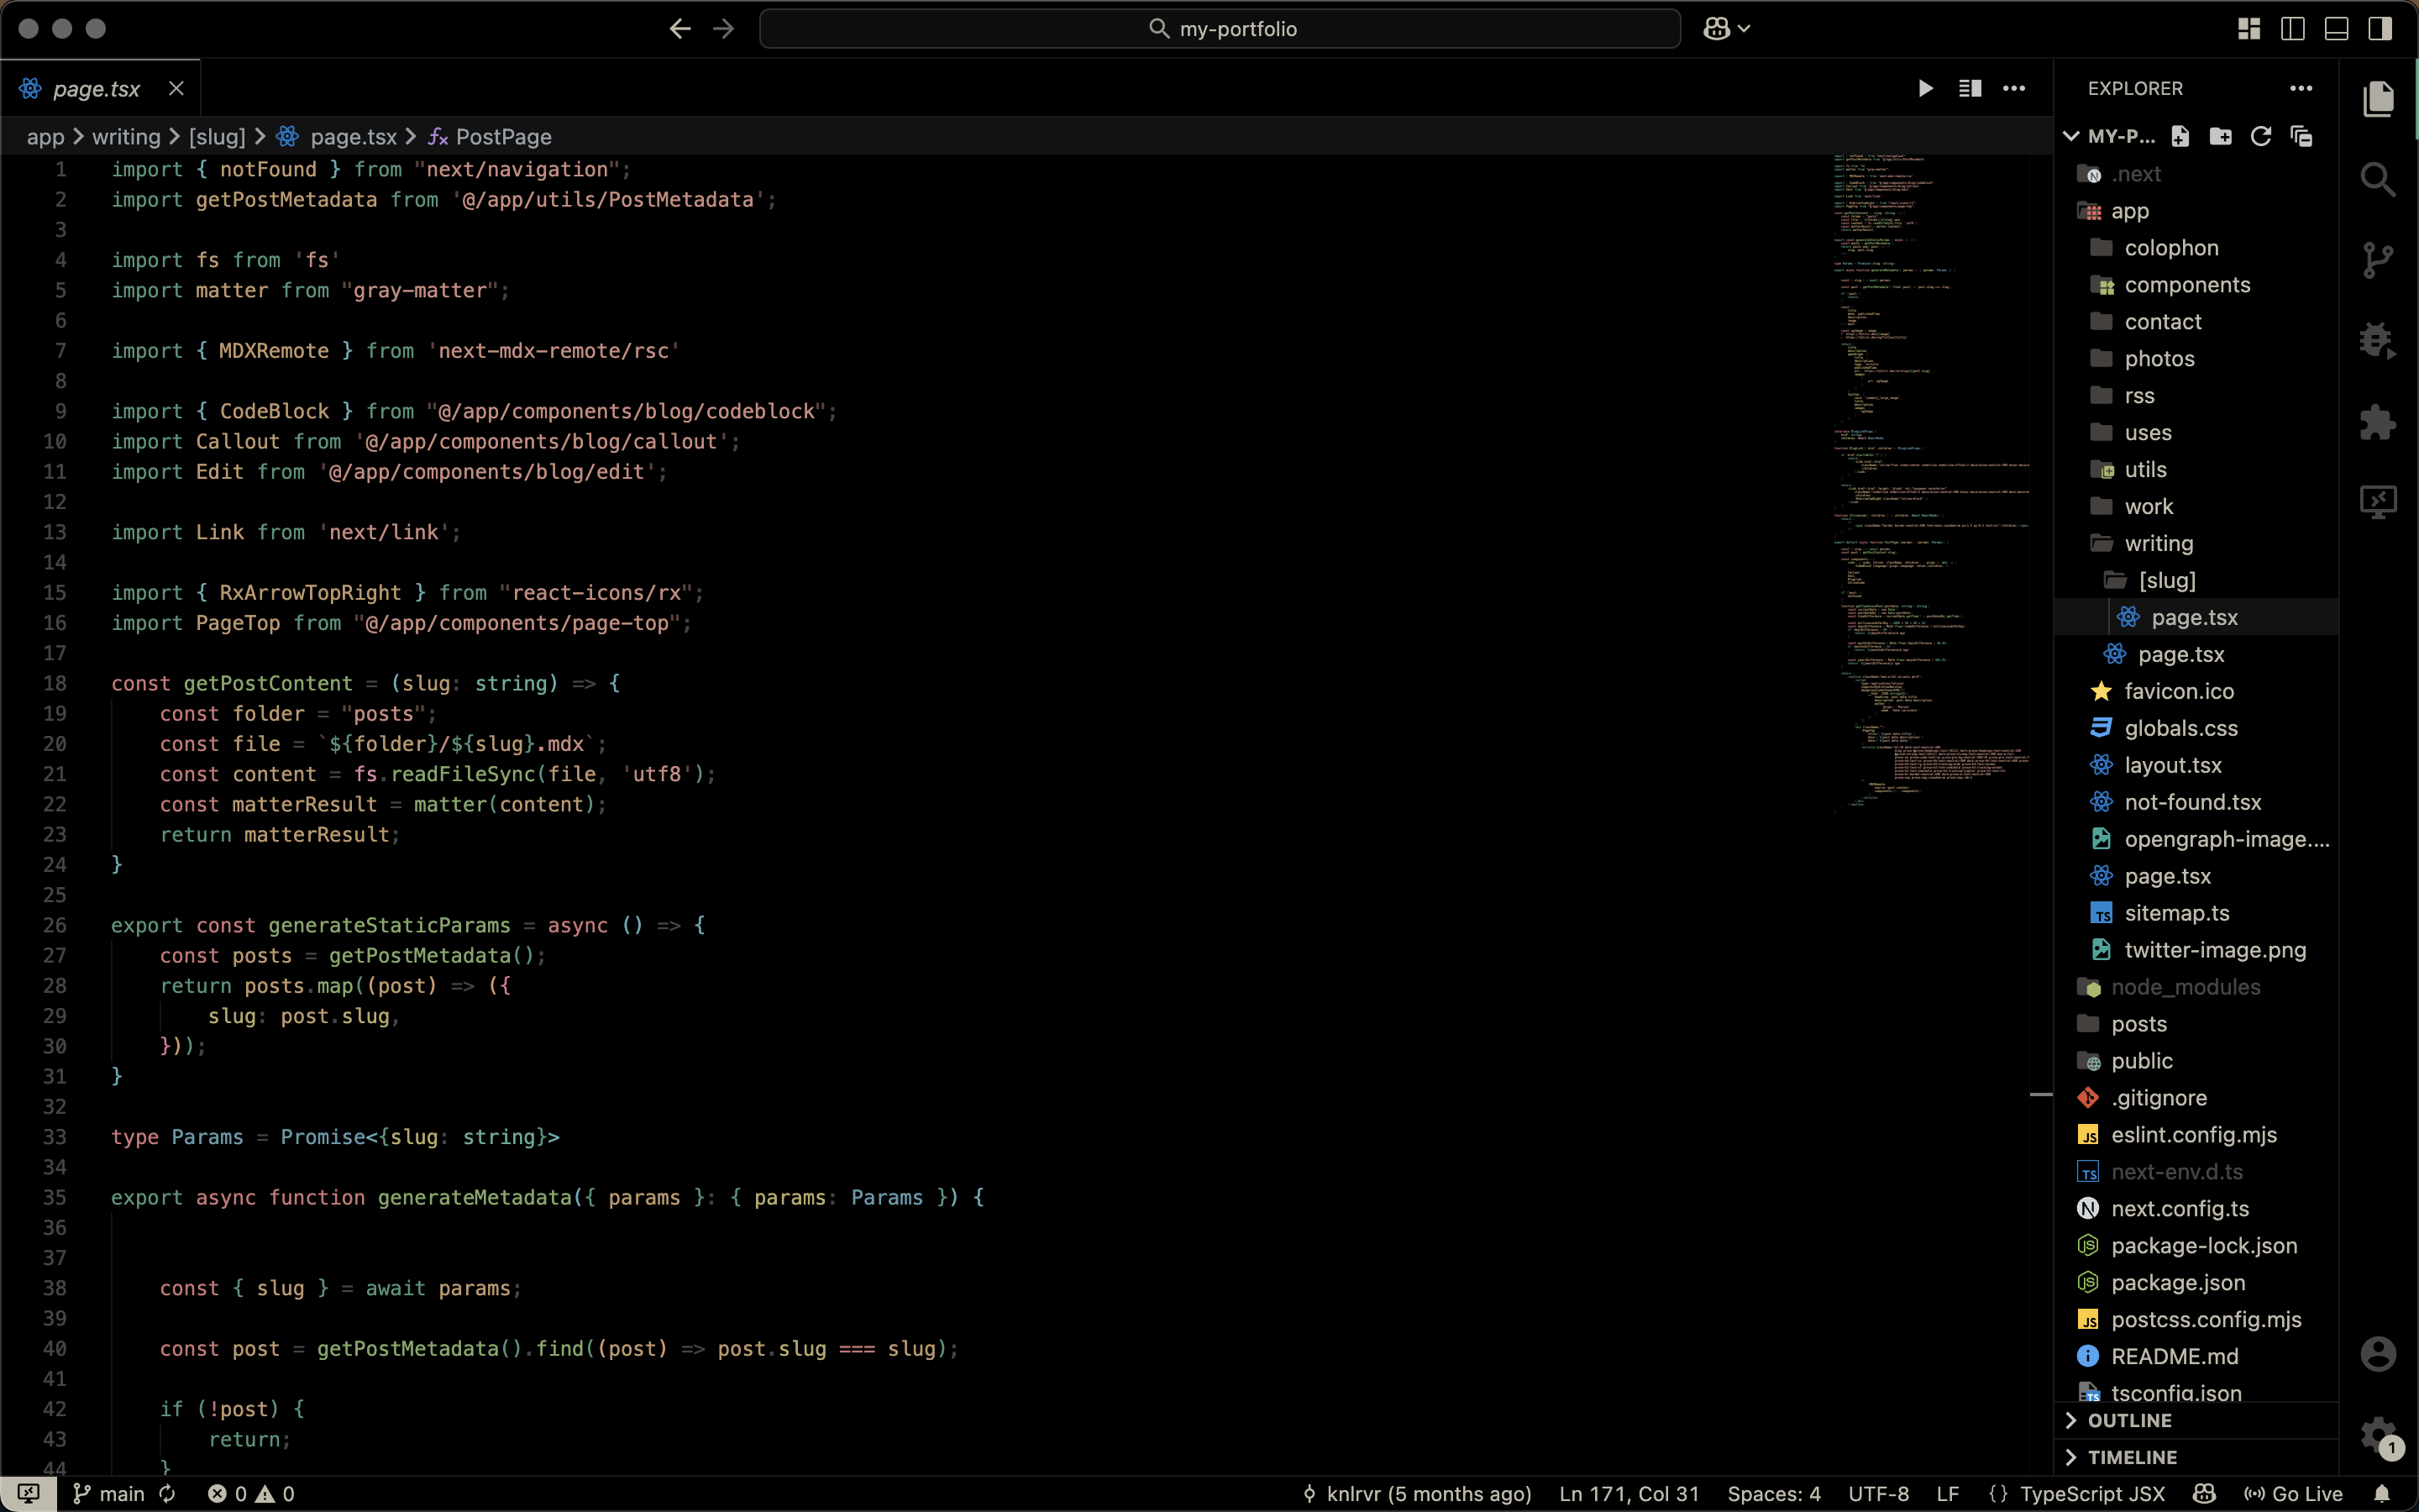Open the Run and Debug view

(2378, 340)
